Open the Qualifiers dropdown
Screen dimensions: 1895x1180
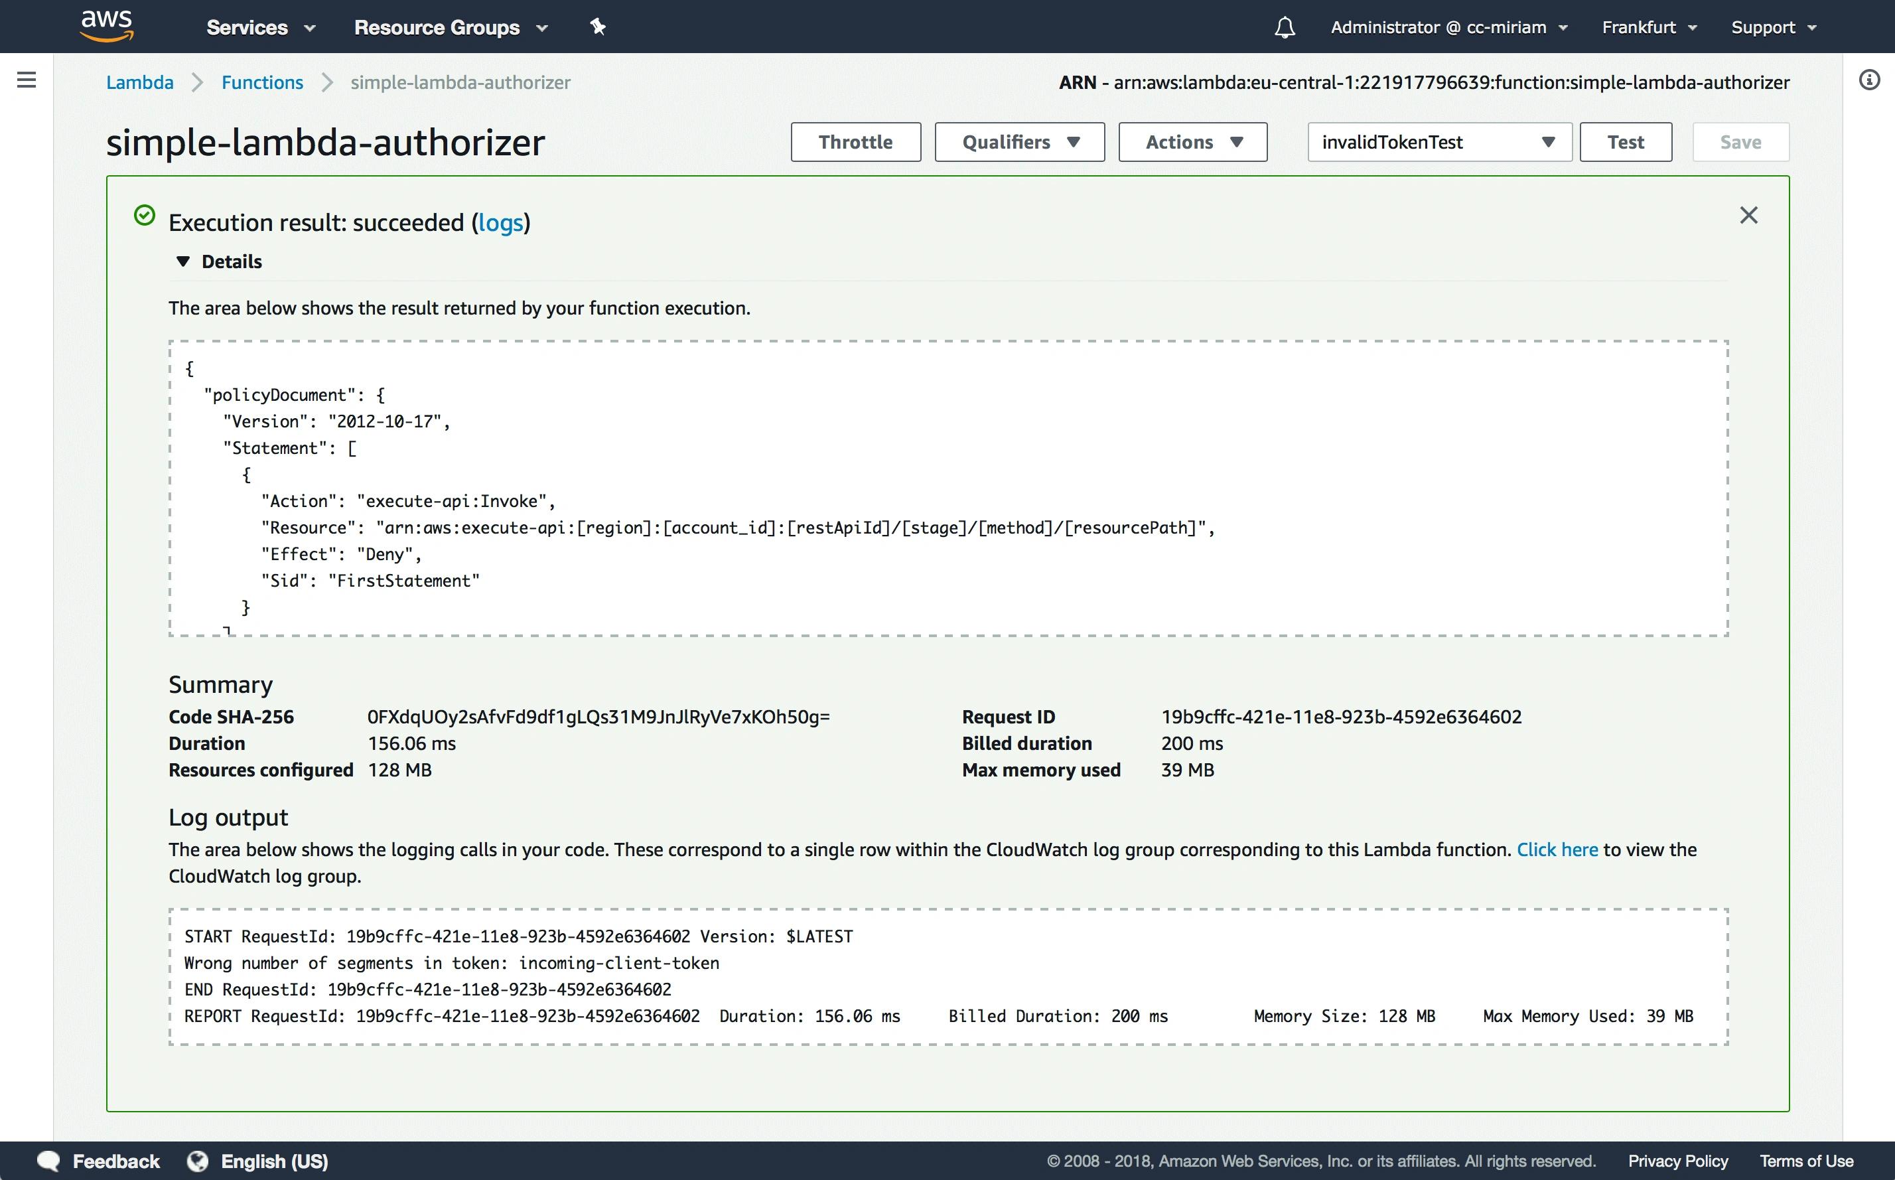tap(1019, 141)
